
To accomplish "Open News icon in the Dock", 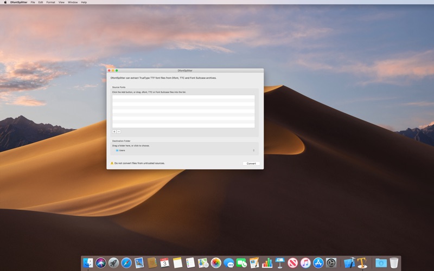I will pos(292,263).
